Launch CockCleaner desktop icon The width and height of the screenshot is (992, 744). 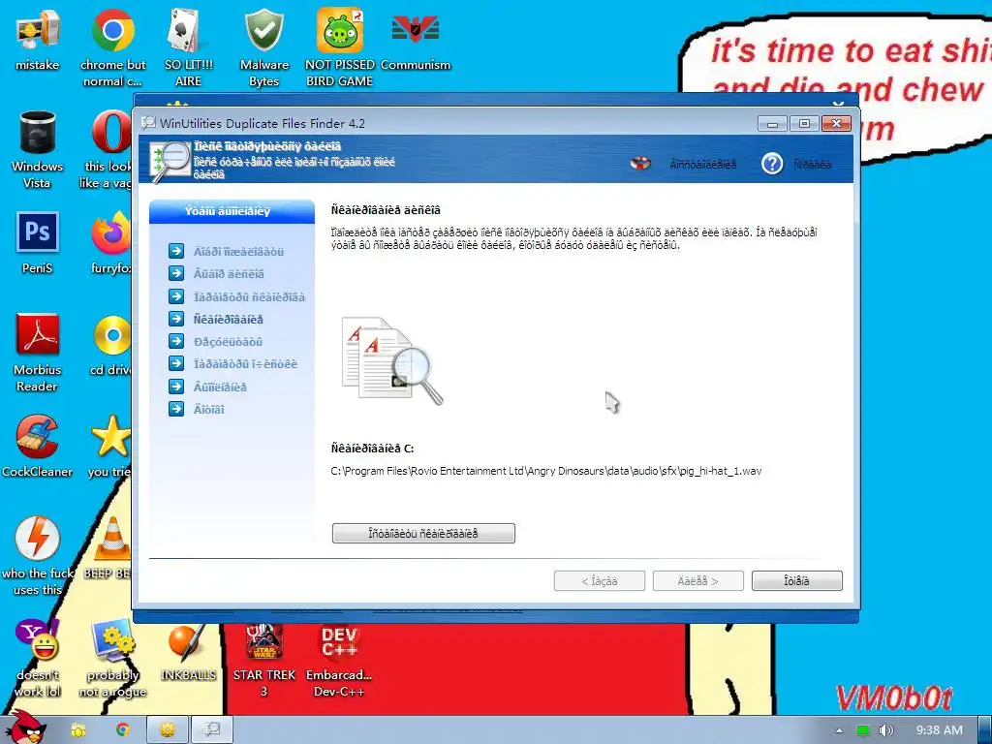[38, 446]
